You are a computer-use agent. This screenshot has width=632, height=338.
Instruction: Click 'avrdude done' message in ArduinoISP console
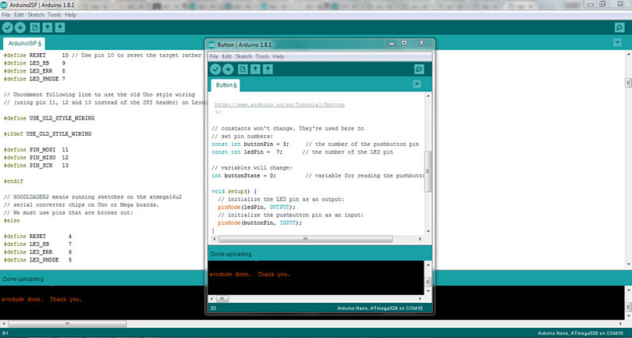[x=41, y=299]
